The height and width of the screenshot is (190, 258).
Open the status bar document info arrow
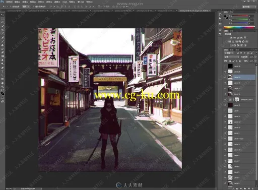pyautogui.click(x=41, y=188)
